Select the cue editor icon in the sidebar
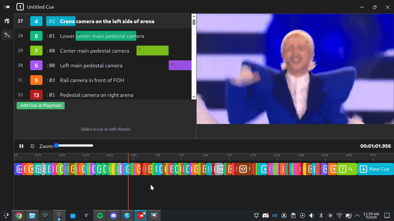The width and height of the screenshot is (394, 221). coord(7,35)
